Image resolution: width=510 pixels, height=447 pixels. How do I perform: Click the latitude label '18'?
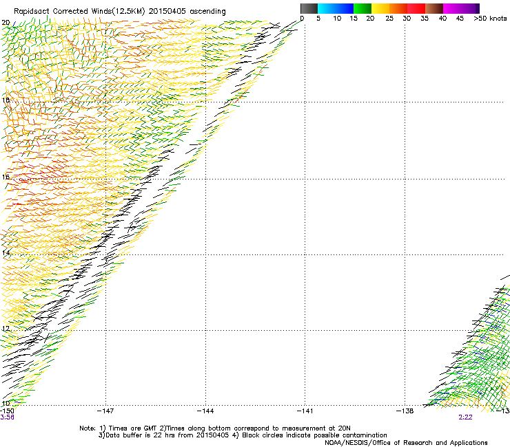(6, 100)
